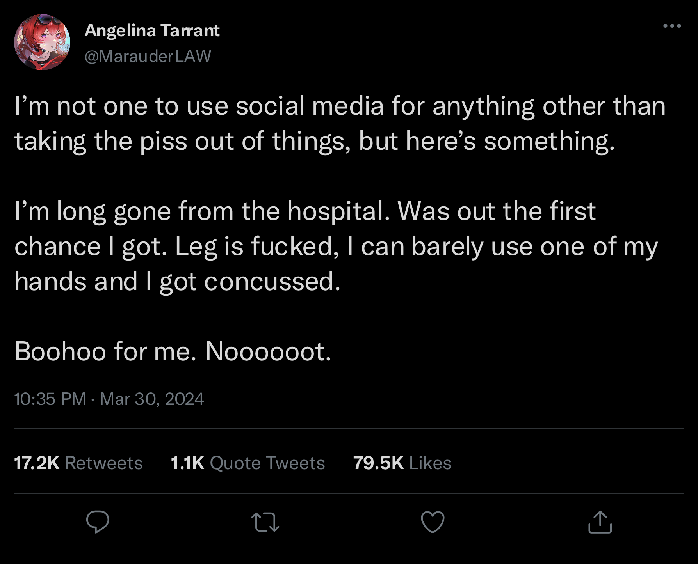Click the first paragraph about social media
Image resolution: width=698 pixels, height=564 pixels.
[340, 123]
